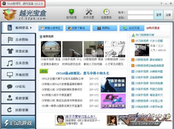Click QB购买通道 red link
The width and height of the screenshot is (174, 129).
point(153,28)
